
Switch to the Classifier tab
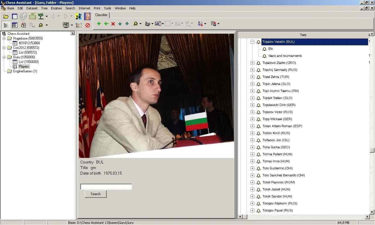101,15
